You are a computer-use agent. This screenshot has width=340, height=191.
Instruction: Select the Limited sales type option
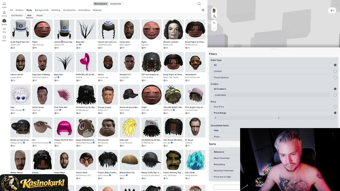pos(335,71)
